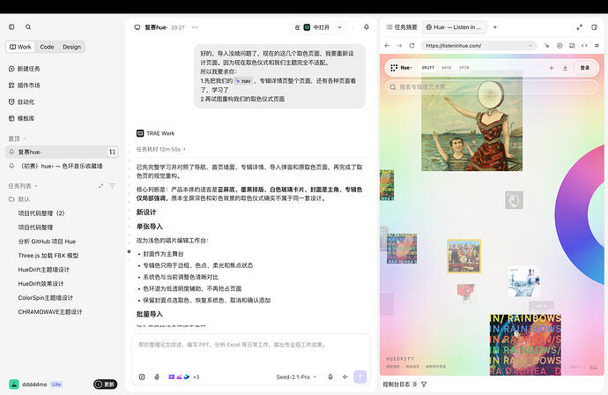
Task: Select the Hue· — Listen in browser tab
Action: point(454,27)
